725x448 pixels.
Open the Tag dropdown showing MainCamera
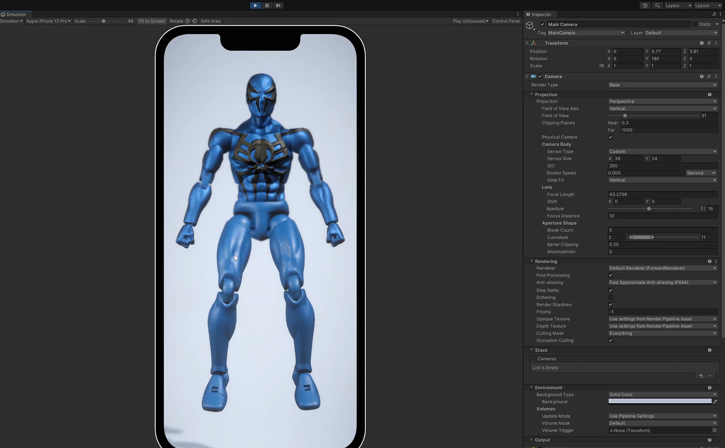pos(586,33)
